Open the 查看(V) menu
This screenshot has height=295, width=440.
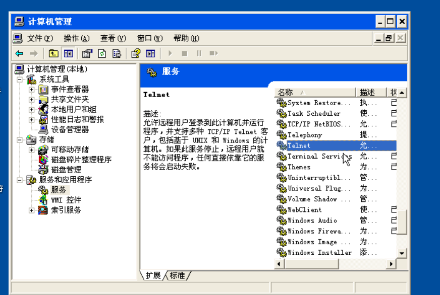coord(113,38)
